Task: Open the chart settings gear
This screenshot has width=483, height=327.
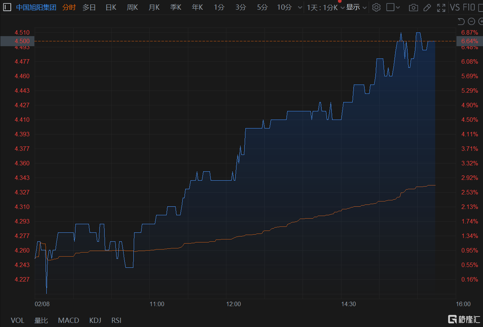Action: click(377, 7)
